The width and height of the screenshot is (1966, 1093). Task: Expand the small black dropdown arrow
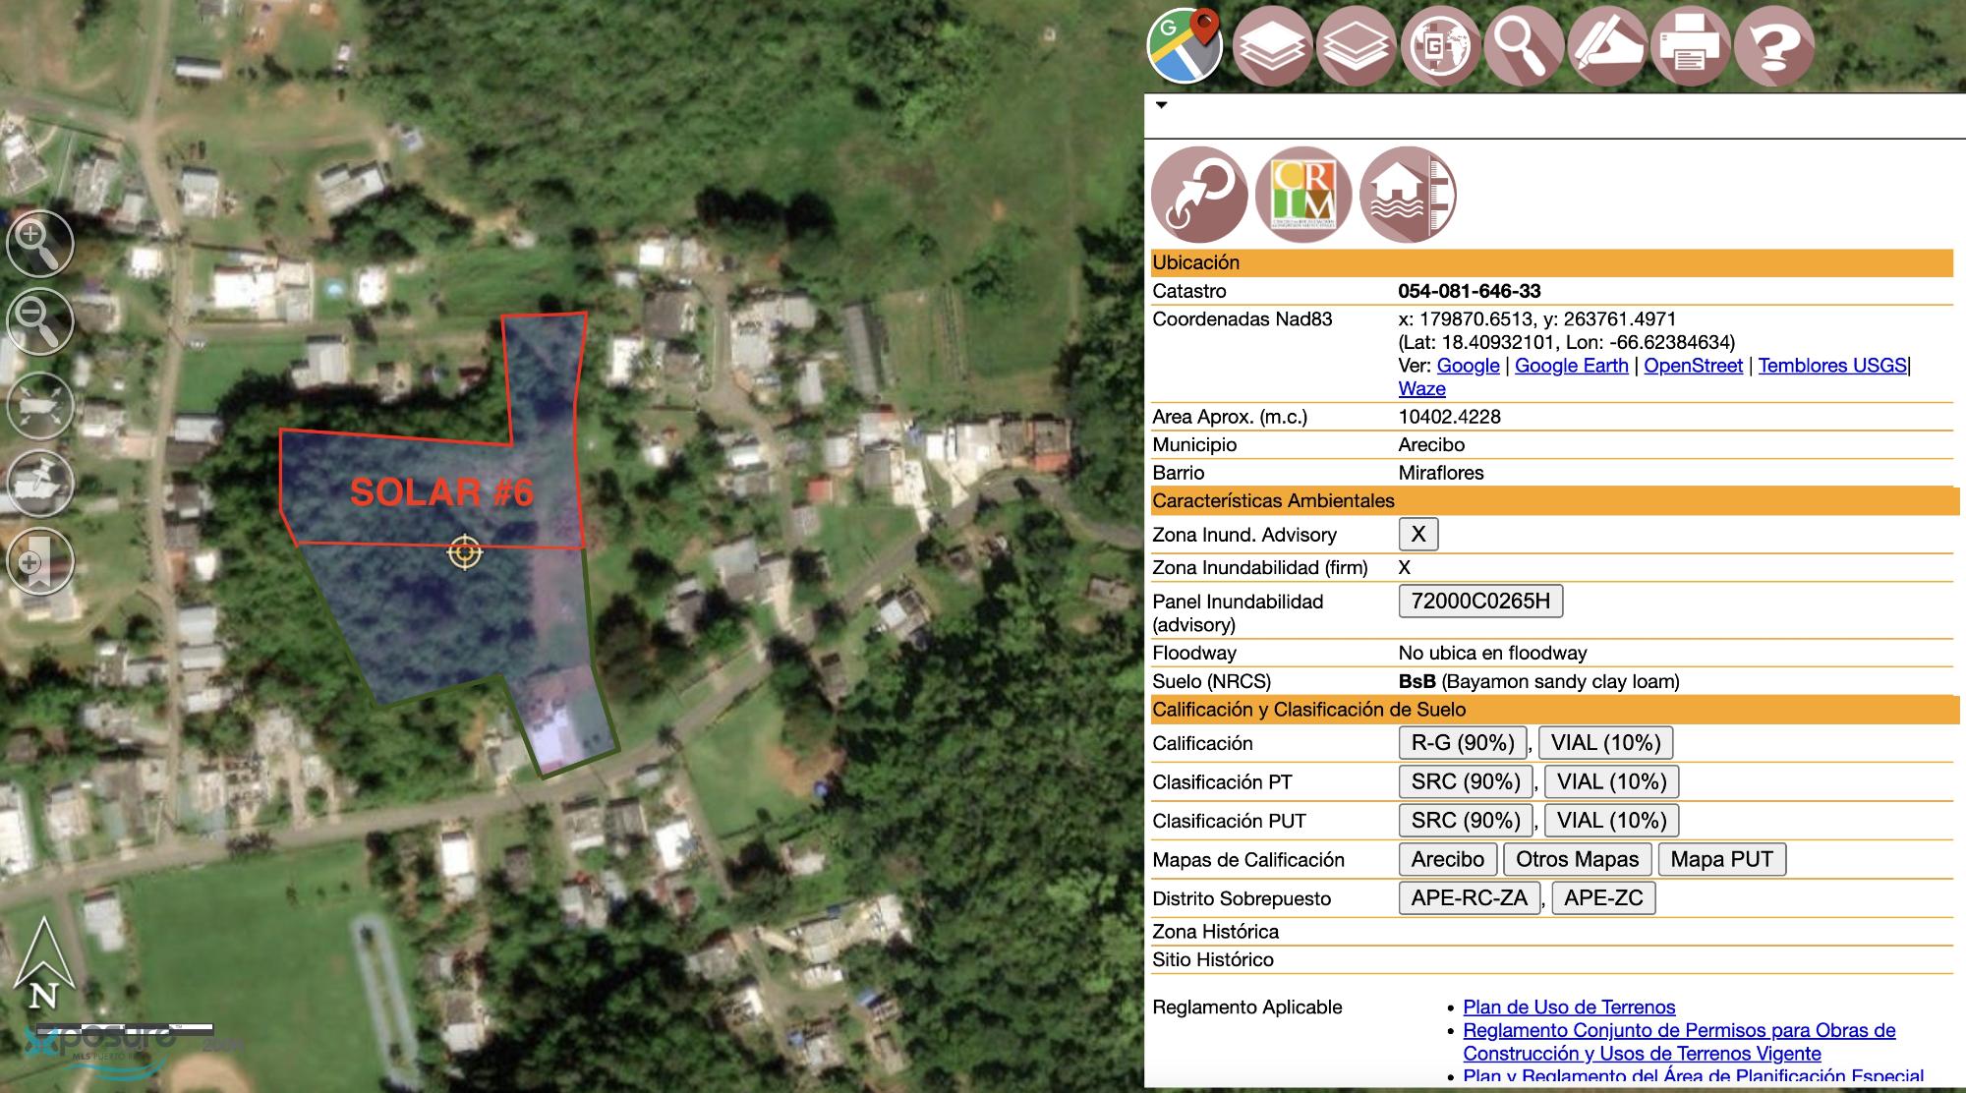1161,105
